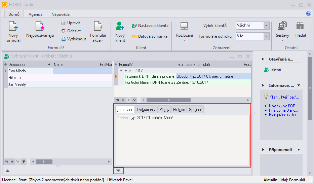Click the Období information text box
The width and height of the screenshot is (314, 184).
(183, 140)
